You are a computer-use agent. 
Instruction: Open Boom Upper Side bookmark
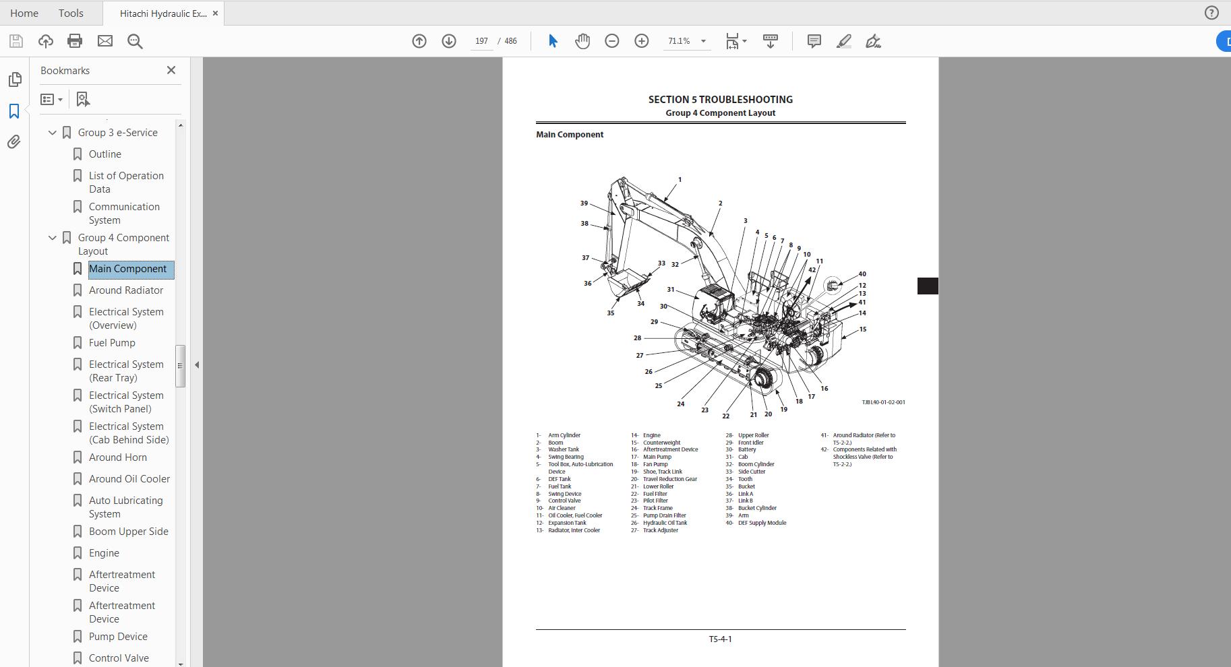point(129,532)
